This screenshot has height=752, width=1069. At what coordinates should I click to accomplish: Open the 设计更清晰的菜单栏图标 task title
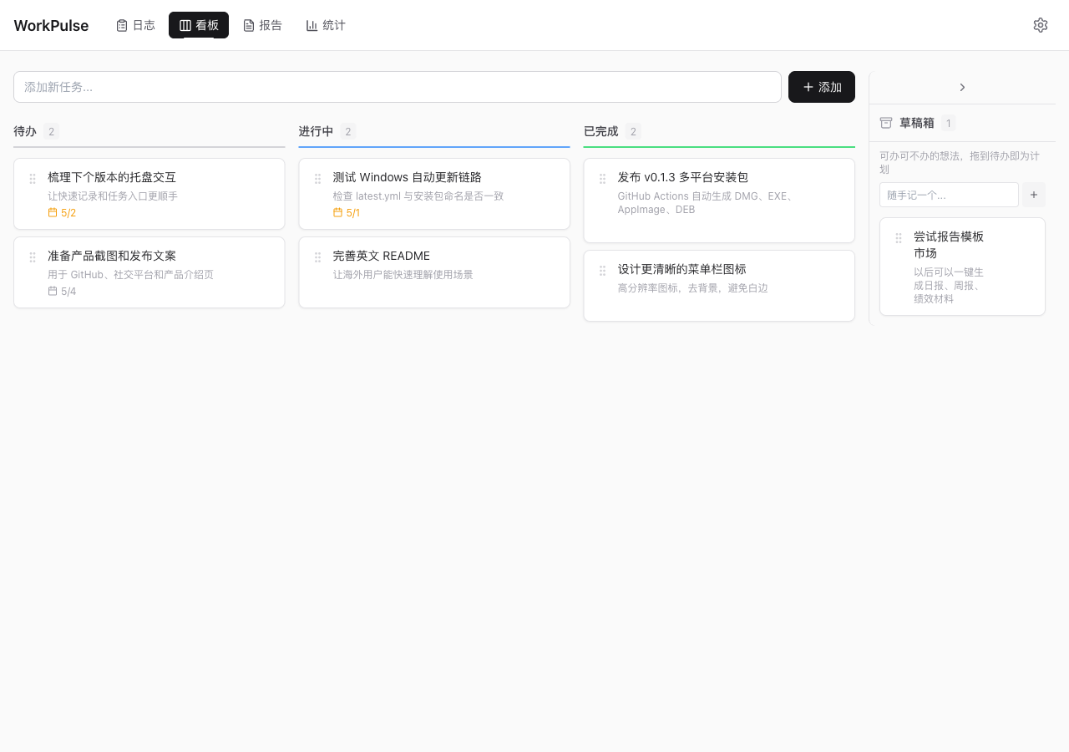pos(681,269)
